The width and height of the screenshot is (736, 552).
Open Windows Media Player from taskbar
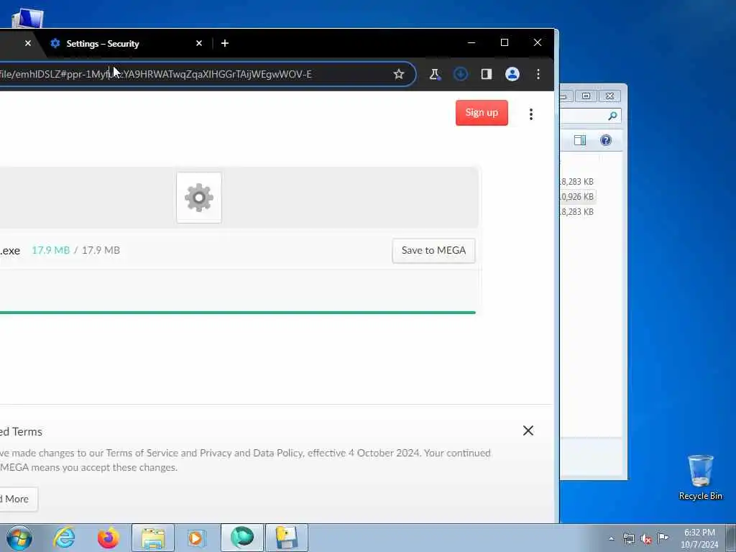click(x=196, y=538)
